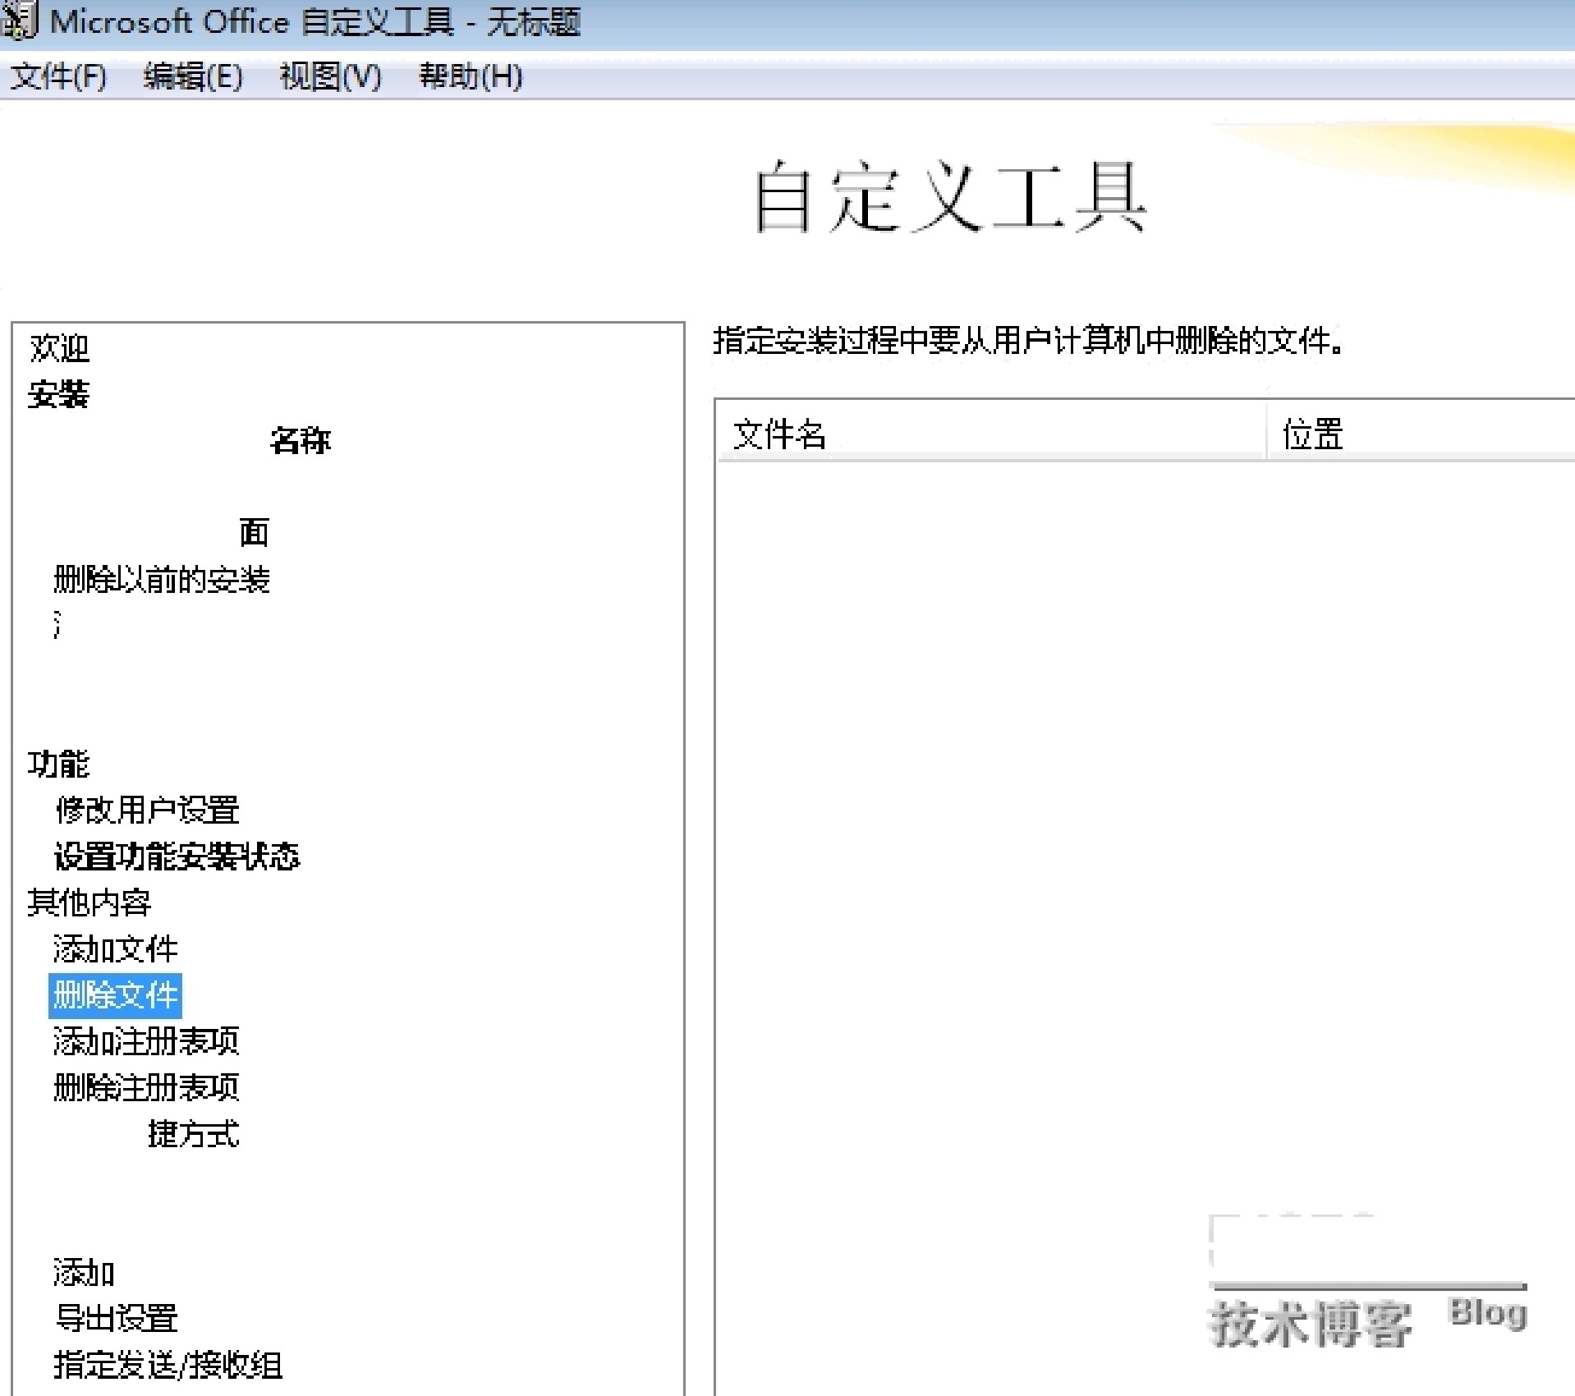
Task: Select the 其他内容 section heading
Action: coord(90,902)
